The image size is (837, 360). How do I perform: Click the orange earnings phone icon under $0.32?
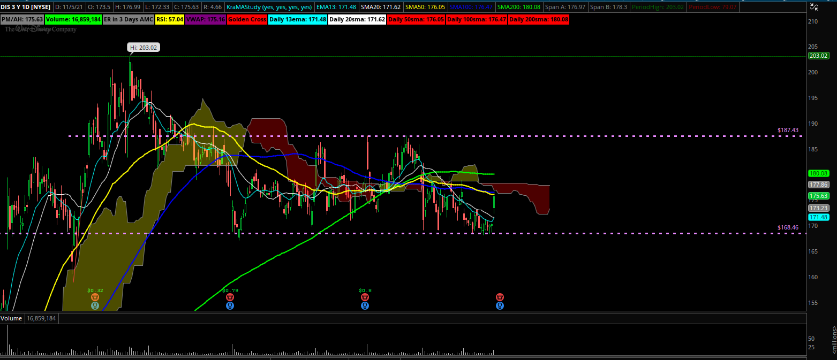95,297
